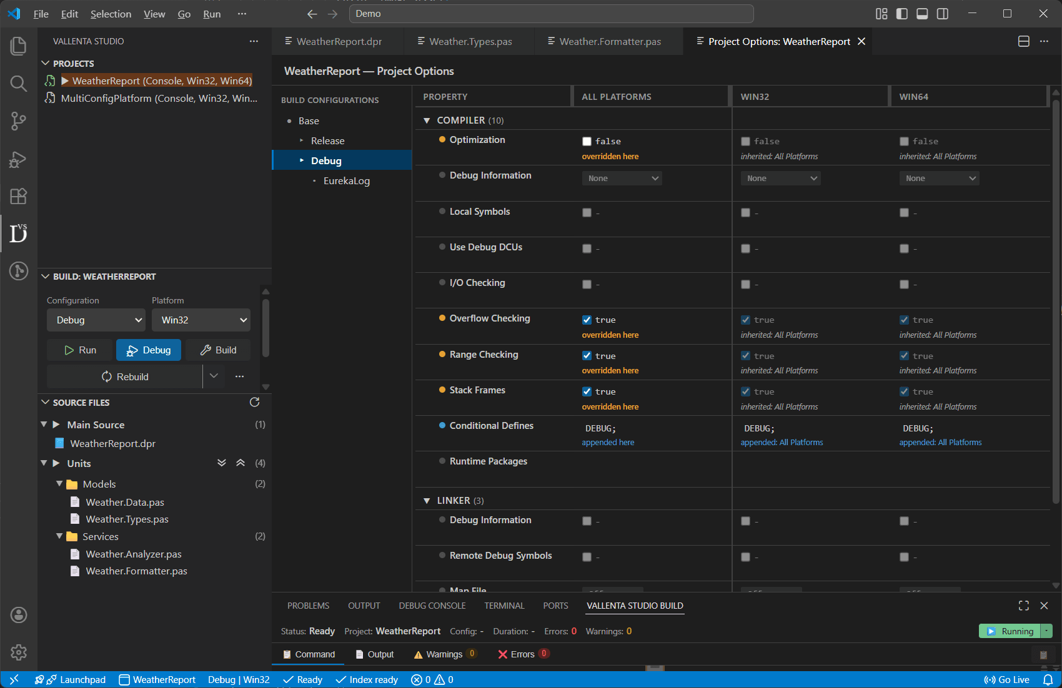Split the editor layout icon
1062x688 pixels.
point(1024,41)
